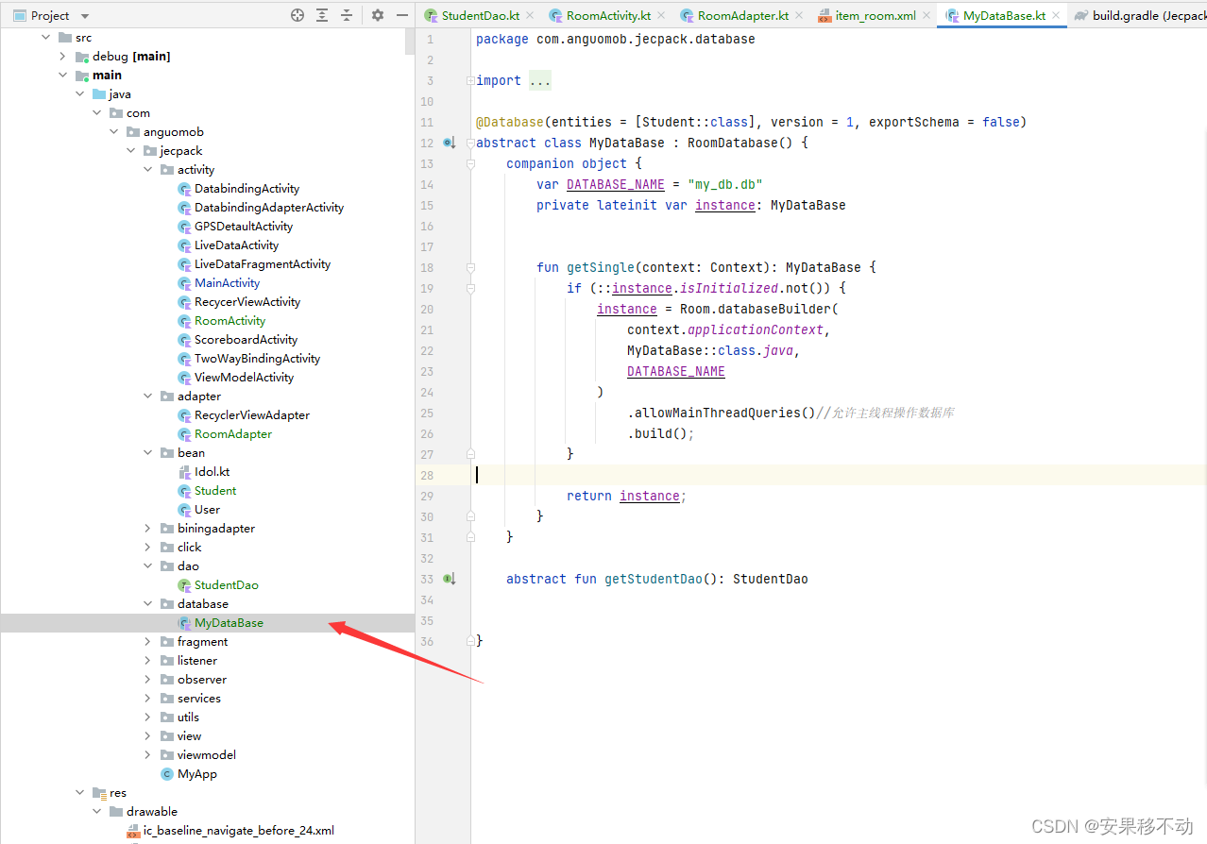Fold the getSingle function at line 18
This screenshot has height=844, width=1207.
point(469,266)
